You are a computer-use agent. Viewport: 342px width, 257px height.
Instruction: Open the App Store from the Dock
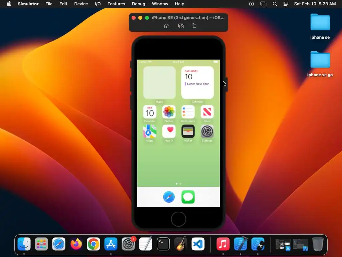[111, 244]
